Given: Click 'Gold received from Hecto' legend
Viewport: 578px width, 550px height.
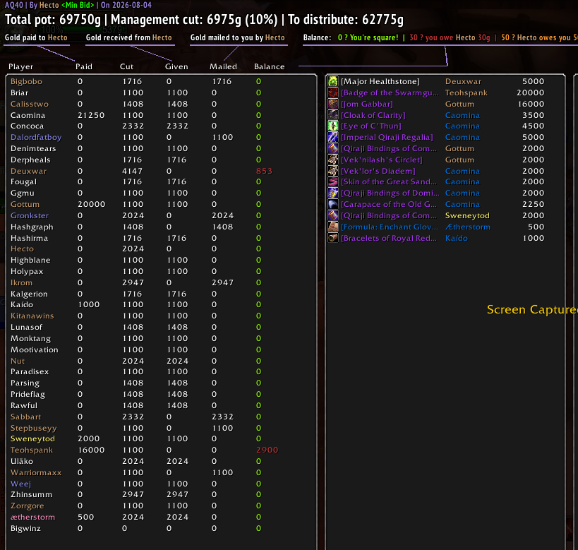Looking at the screenshot, I should coord(129,37).
